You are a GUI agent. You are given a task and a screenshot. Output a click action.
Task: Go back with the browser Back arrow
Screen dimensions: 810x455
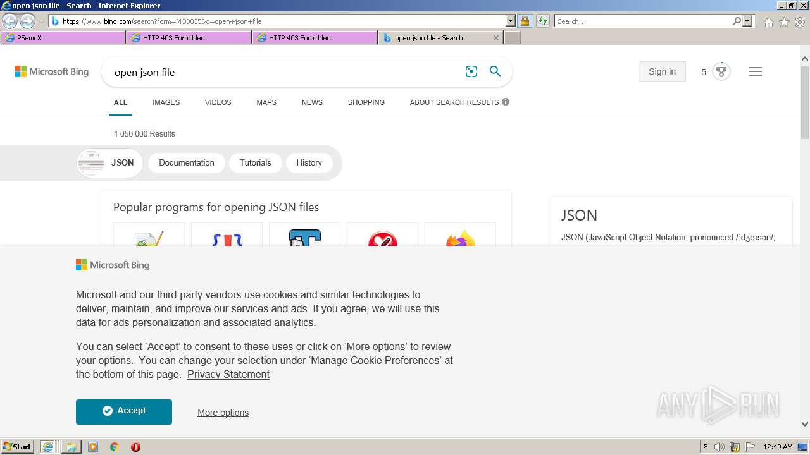(9, 21)
